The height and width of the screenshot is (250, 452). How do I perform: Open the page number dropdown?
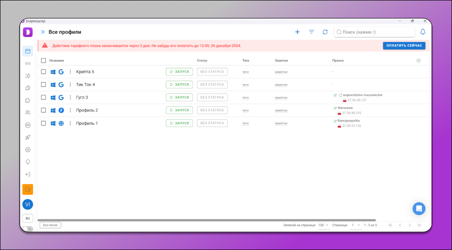(355, 225)
